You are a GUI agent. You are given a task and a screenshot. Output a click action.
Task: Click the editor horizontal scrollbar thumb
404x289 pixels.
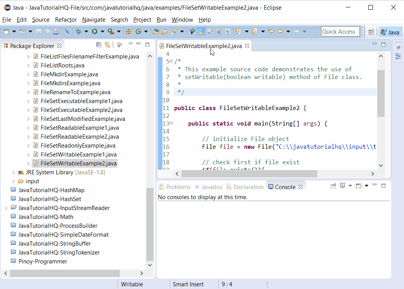click(249, 174)
